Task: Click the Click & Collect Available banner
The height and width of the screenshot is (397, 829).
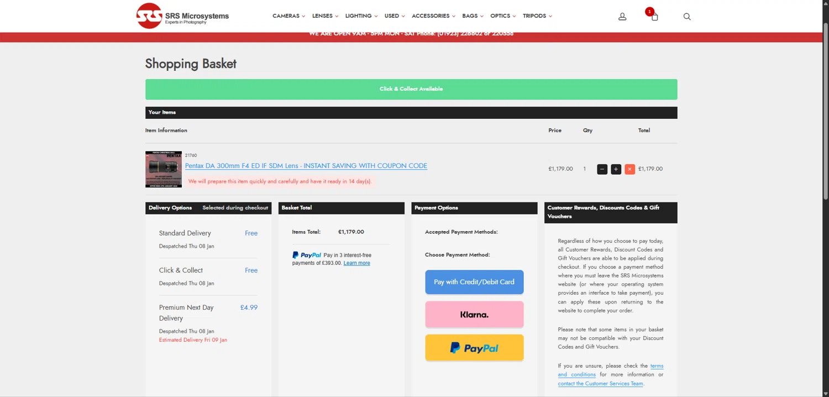Action: [411, 89]
